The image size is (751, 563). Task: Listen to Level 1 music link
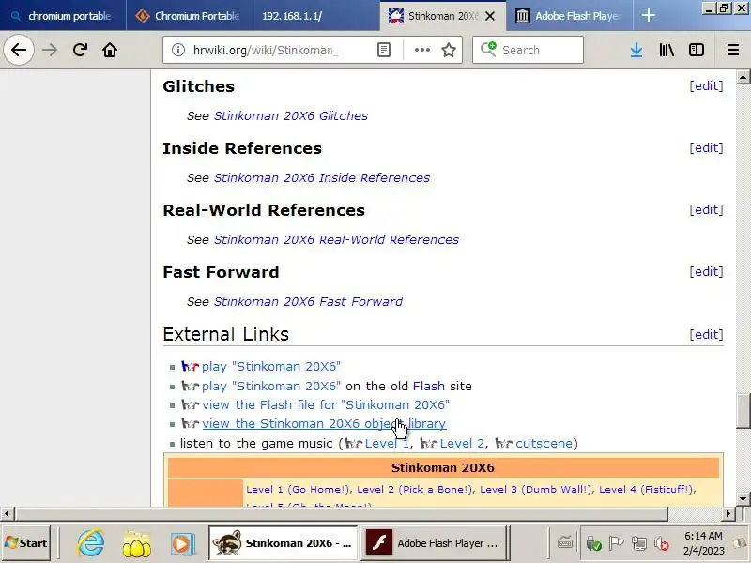coord(387,443)
